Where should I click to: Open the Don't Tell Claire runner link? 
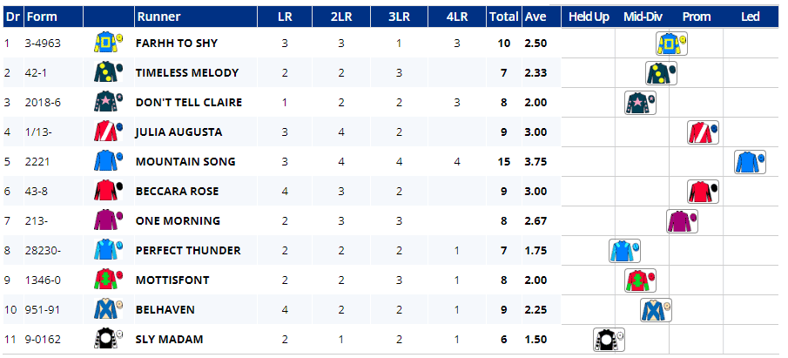click(189, 103)
